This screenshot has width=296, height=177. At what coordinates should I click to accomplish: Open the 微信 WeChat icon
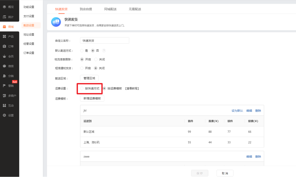coord(4,66)
